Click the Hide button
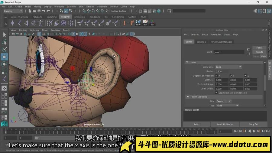Viewport: 272px width, 153px height. coord(263,56)
